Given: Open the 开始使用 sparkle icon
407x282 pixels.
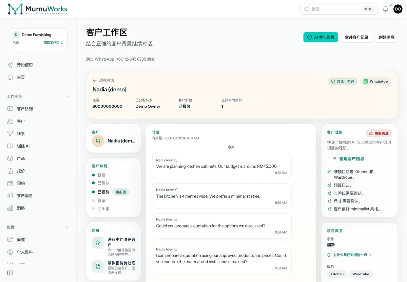Looking at the screenshot, I should coord(10,65).
